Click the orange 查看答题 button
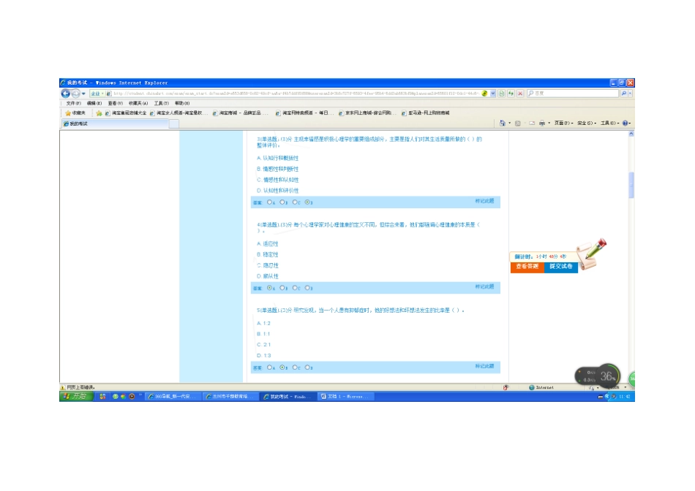The image size is (695, 491). (x=527, y=267)
